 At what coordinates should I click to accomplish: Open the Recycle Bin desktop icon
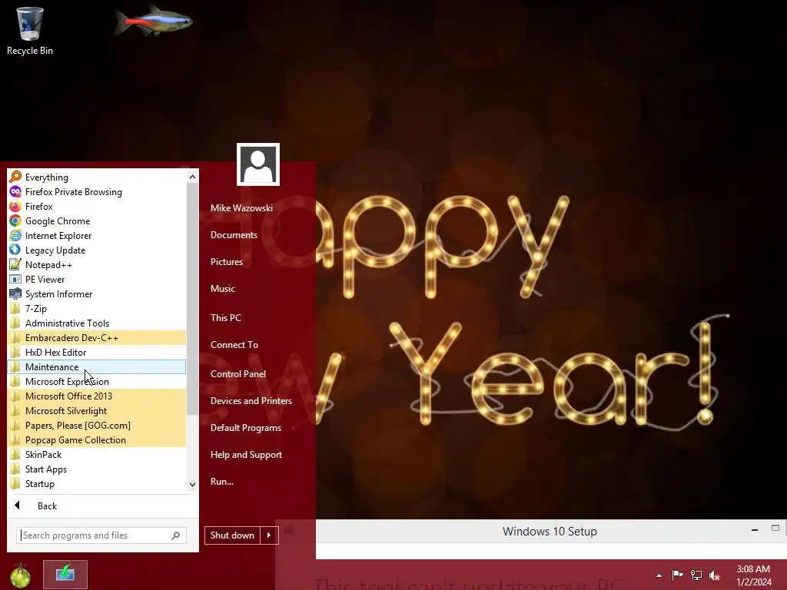[x=30, y=31]
